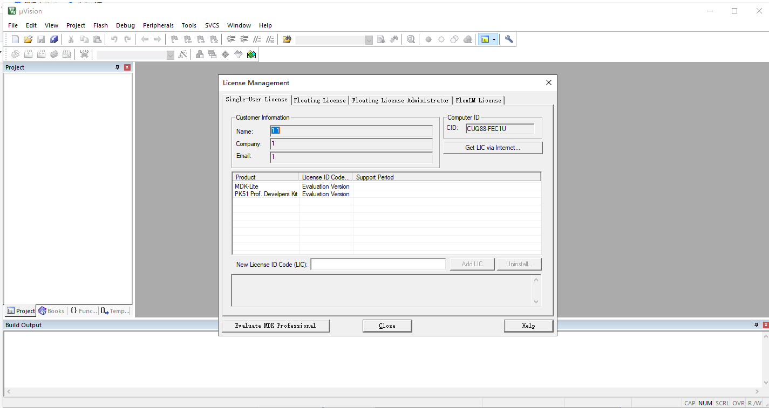
Task: Close the Build Output panel with red X
Action: (x=765, y=325)
